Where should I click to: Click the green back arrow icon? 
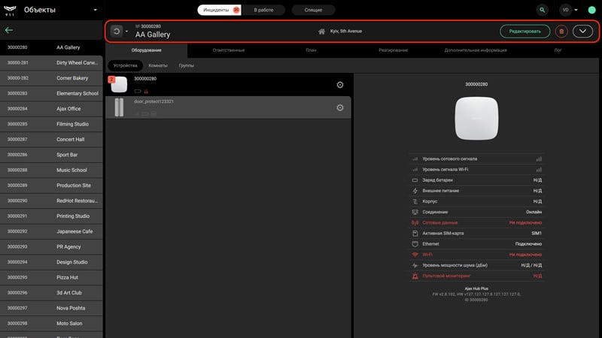pyautogui.click(x=9, y=30)
